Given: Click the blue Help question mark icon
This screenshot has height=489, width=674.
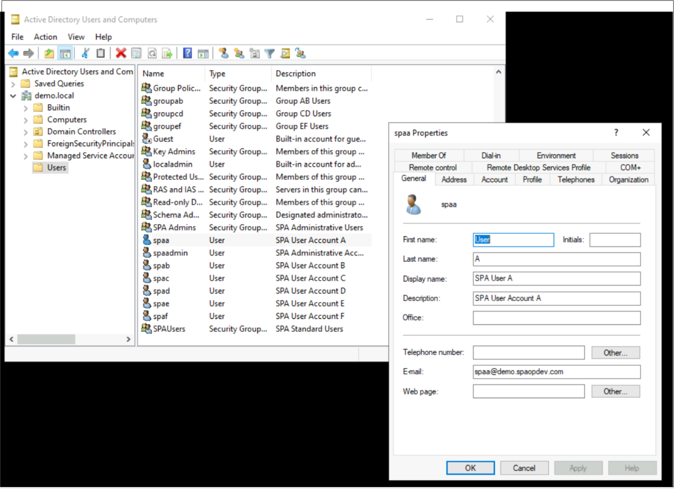Looking at the screenshot, I should tap(188, 53).
